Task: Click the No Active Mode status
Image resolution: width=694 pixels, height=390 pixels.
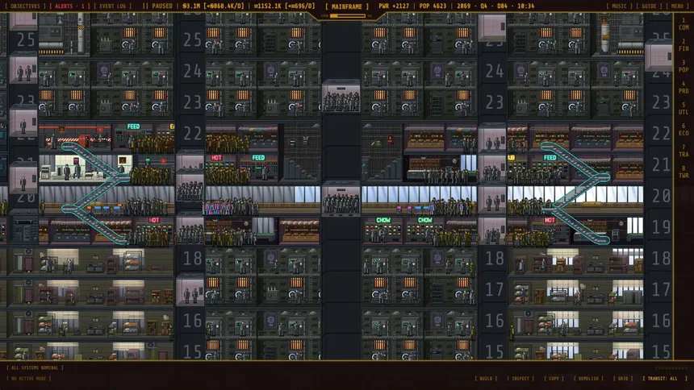Action: 29,379
